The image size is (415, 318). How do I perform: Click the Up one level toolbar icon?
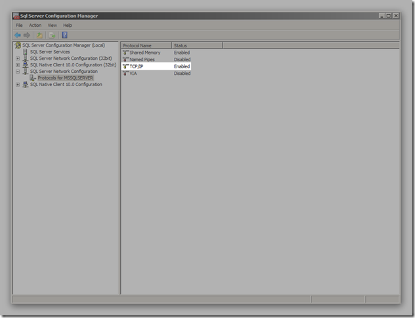point(39,35)
